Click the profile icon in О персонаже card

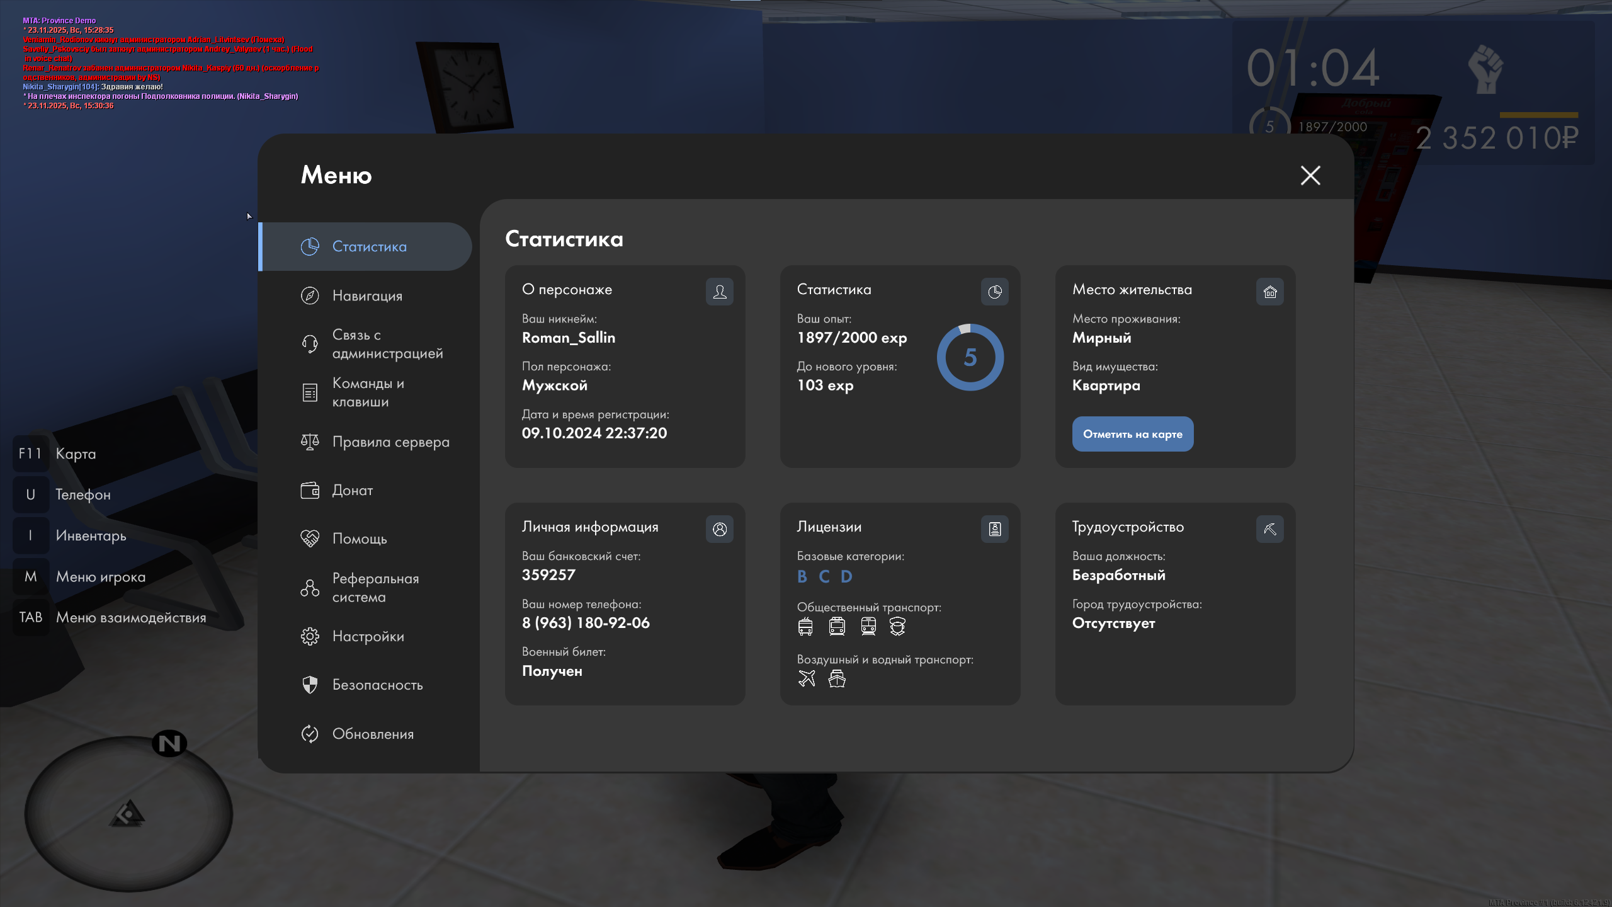click(x=720, y=292)
